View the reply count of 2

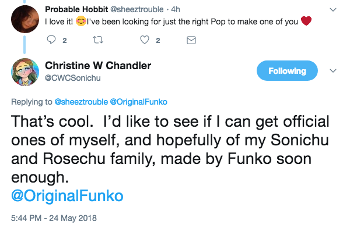65,41
